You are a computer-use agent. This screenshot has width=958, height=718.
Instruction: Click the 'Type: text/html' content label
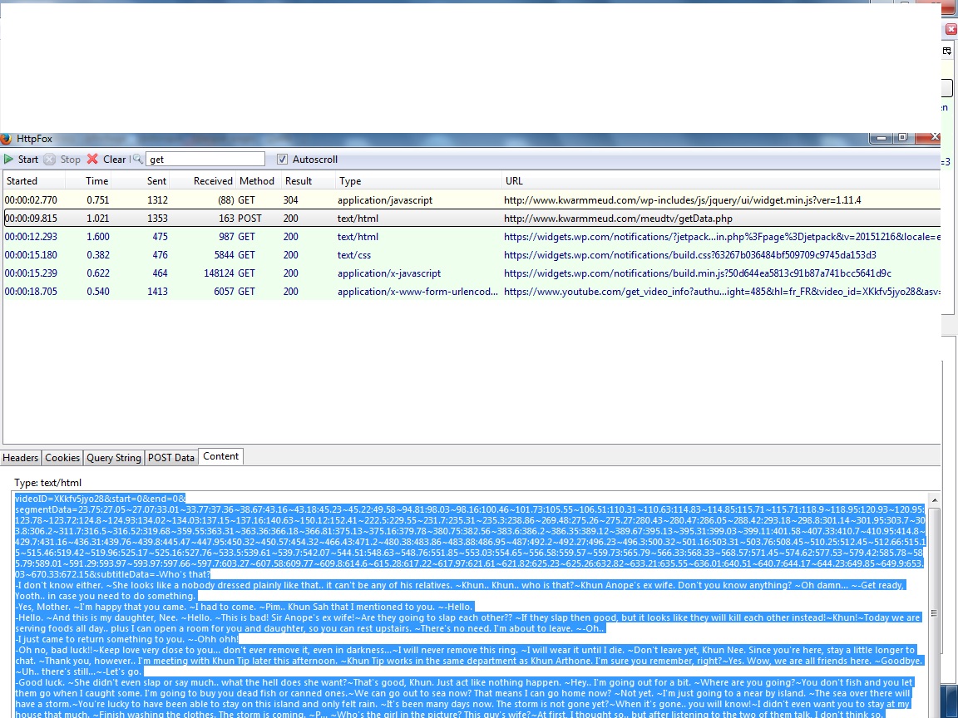point(47,482)
